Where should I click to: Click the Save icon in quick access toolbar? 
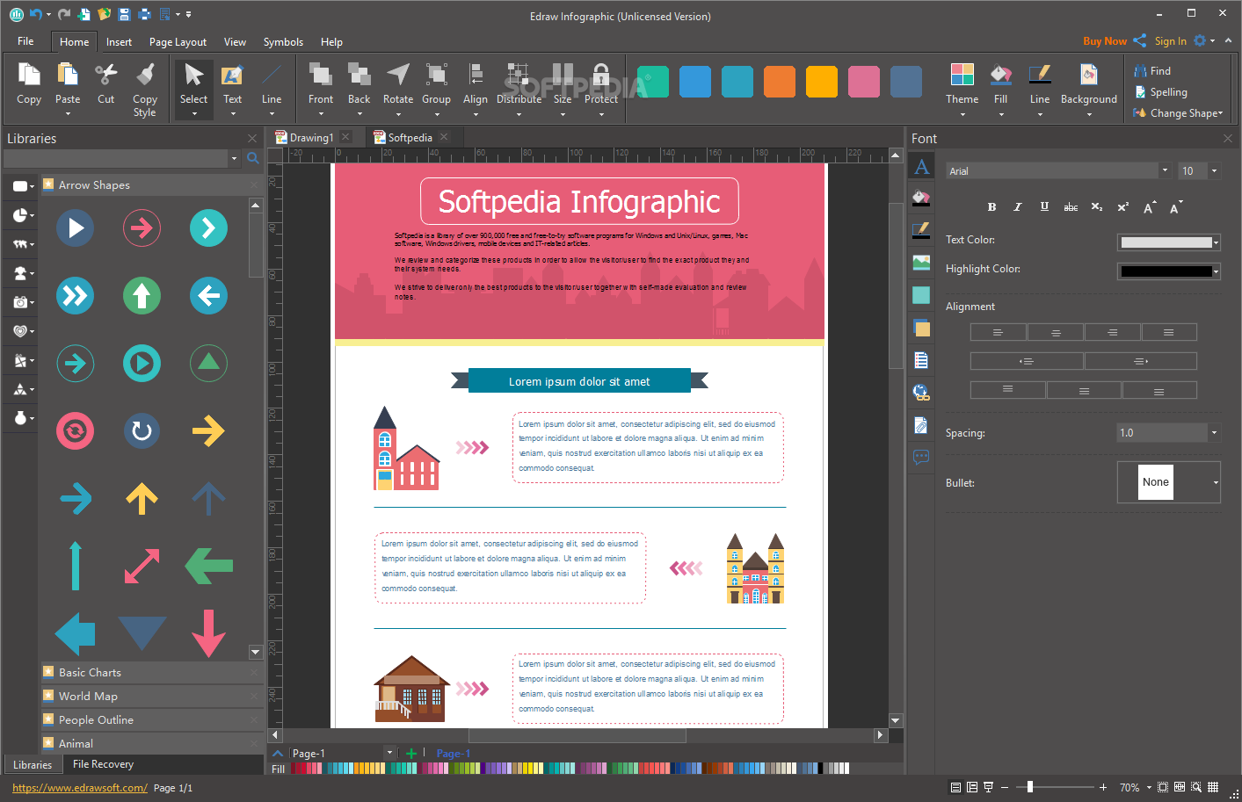tap(124, 14)
